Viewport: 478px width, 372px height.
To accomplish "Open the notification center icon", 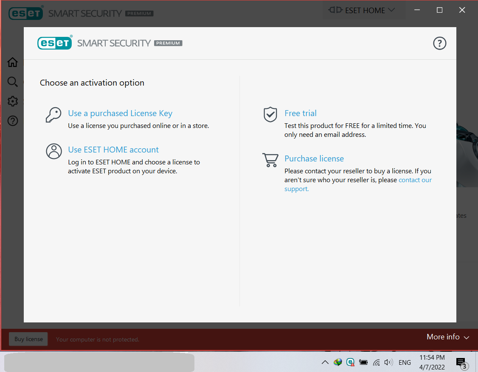I will (x=461, y=363).
